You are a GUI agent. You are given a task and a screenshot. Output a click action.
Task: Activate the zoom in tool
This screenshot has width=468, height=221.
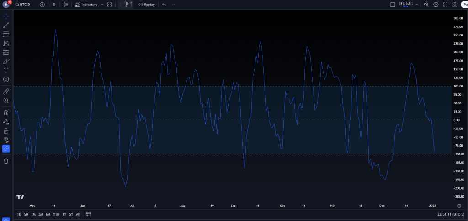[6, 100]
